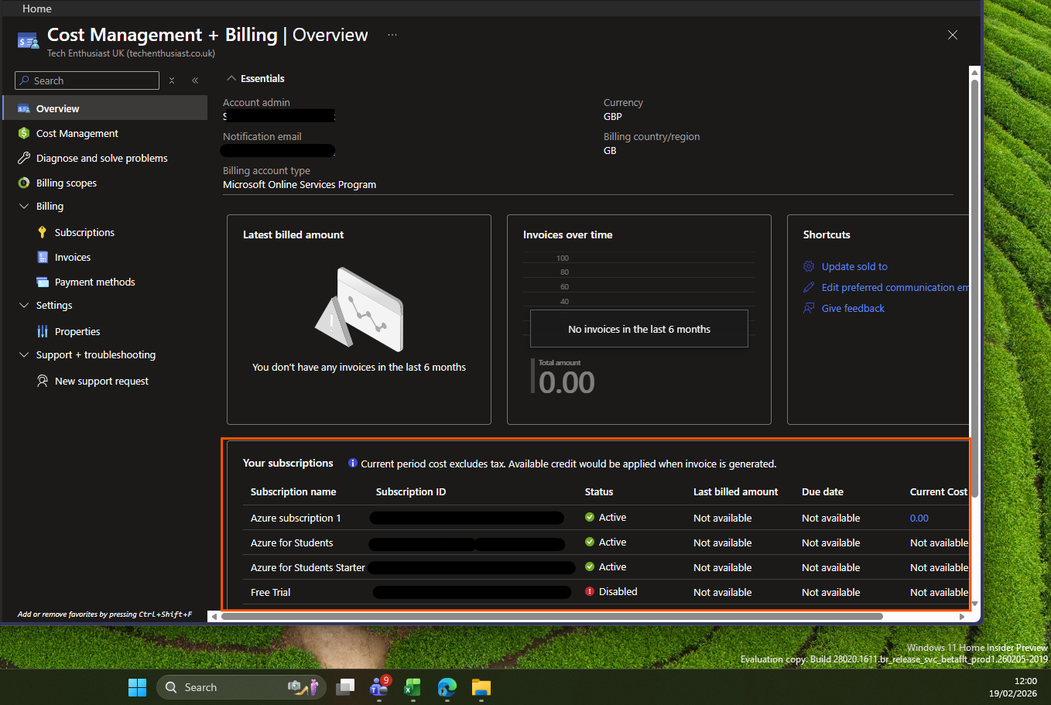The image size is (1051, 705).
Task: Click the Update sold to gear icon
Action: click(809, 266)
